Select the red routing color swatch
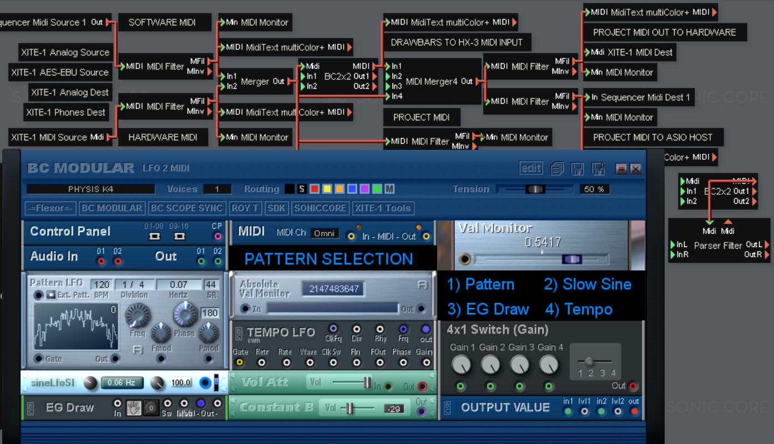The image size is (774, 444). click(x=314, y=189)
